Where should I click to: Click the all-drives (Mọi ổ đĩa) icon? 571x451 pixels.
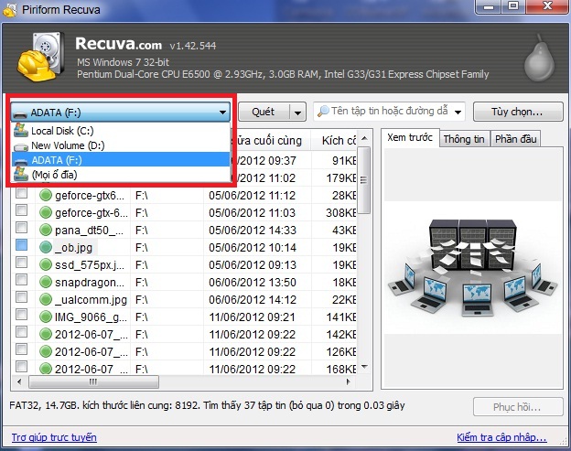21,174
